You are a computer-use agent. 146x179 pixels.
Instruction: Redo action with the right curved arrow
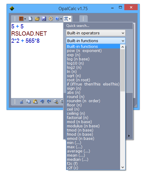click(49, 101)
